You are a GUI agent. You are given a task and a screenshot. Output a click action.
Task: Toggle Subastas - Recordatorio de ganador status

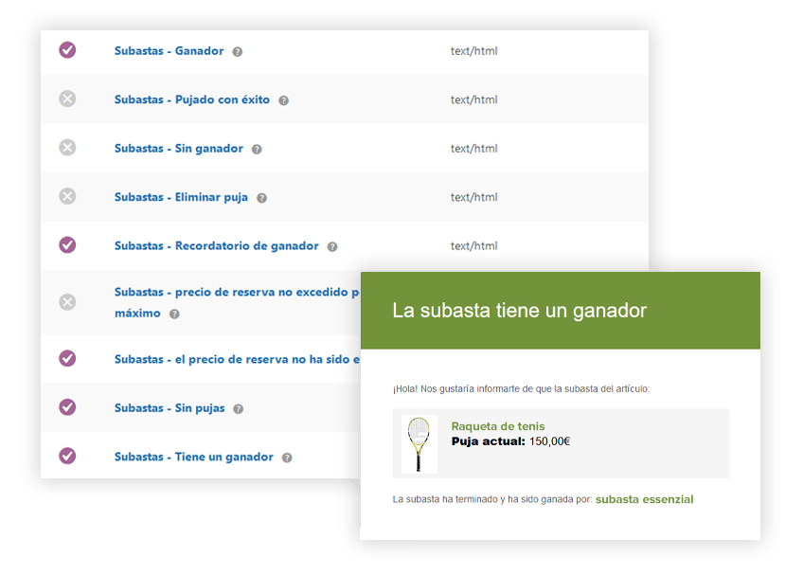[67, 245]
